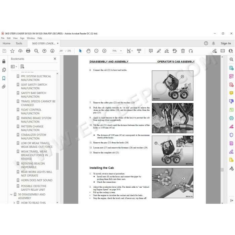Switch to the Home tab
The width and height of the screenshot is (235, 235).
pyautogui.click(x=6, y=43)
